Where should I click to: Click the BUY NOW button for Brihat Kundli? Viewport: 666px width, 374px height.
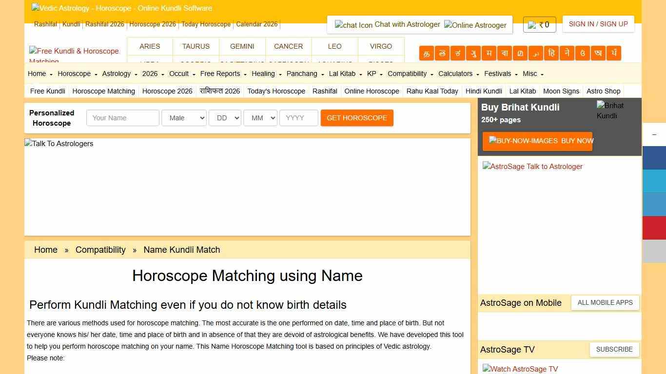(x=537, y=141)
